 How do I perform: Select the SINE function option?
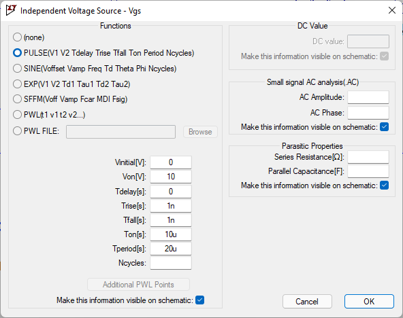tap(17, 69)
